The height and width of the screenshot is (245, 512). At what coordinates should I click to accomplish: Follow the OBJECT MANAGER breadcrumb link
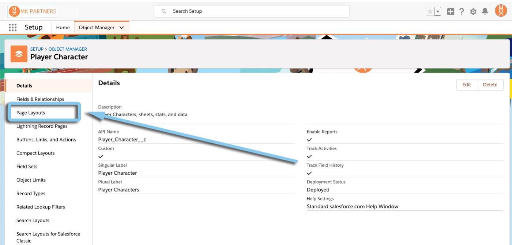pos(68,49)
